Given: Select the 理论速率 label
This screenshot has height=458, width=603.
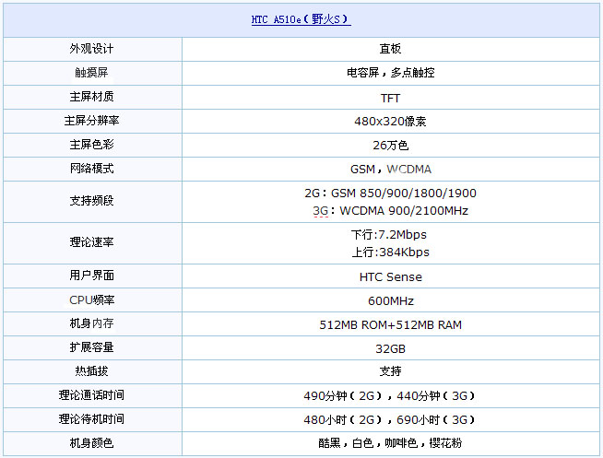Looking at the screenshot, I should (91, 242).
